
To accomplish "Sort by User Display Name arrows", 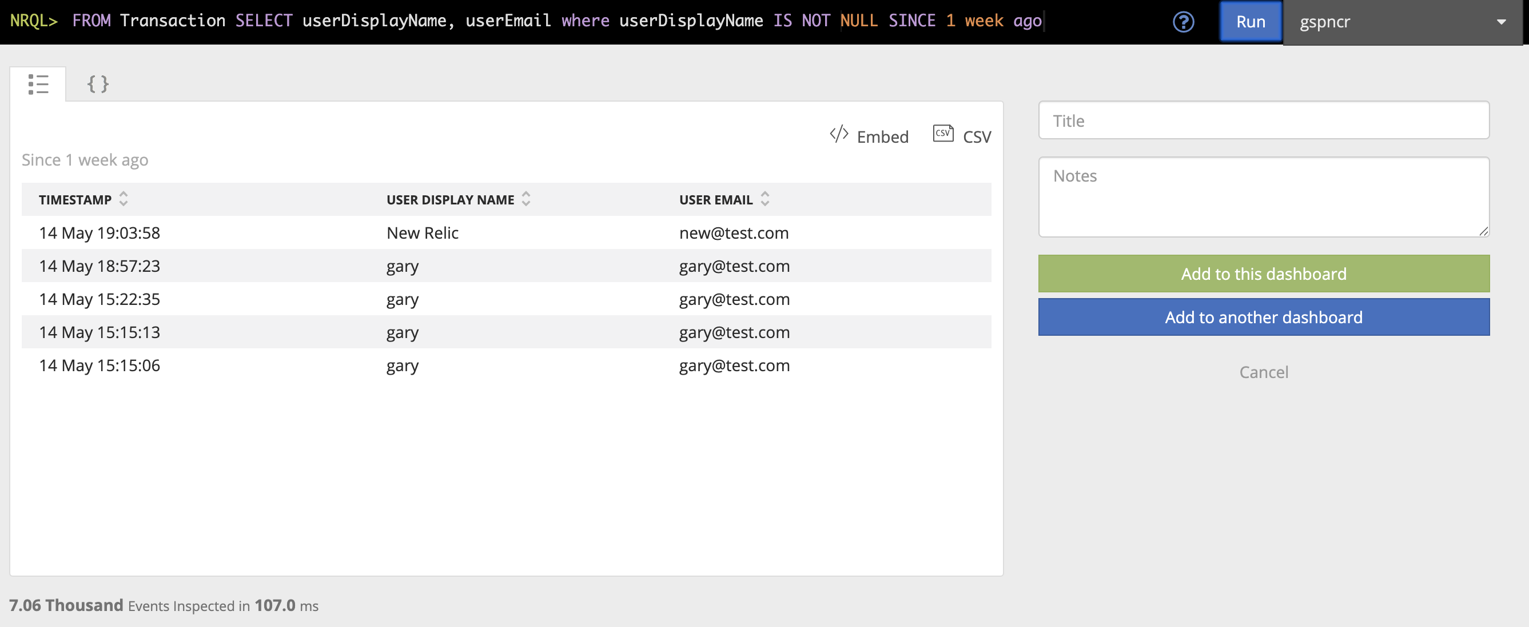I will click(526, 199).
